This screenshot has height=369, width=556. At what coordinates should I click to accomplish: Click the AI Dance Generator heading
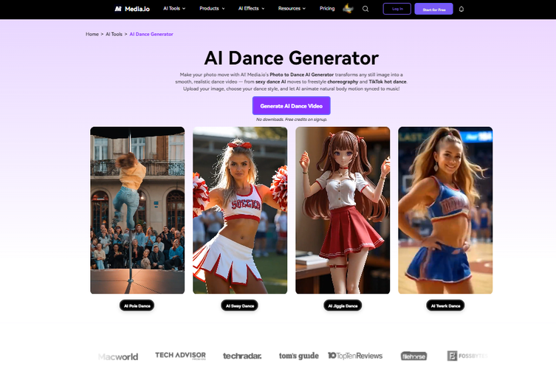[291, 58]
